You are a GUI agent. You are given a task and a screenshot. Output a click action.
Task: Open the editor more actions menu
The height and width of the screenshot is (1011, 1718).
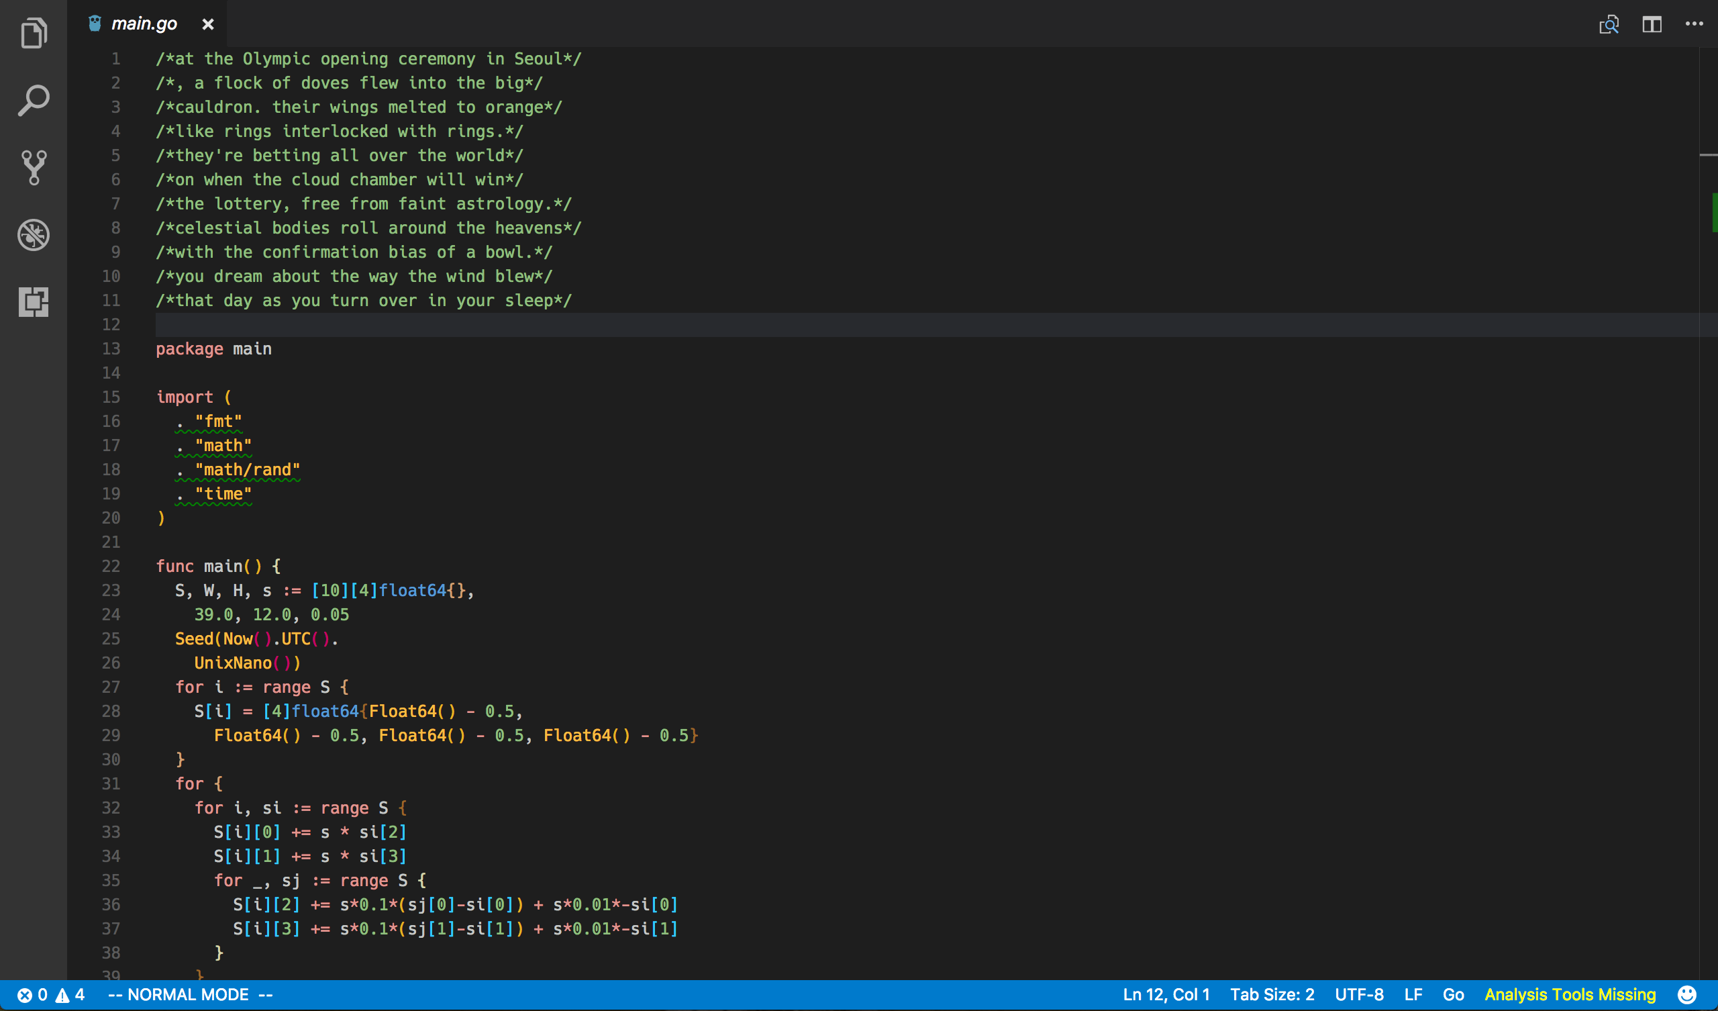click(1693, 25)
